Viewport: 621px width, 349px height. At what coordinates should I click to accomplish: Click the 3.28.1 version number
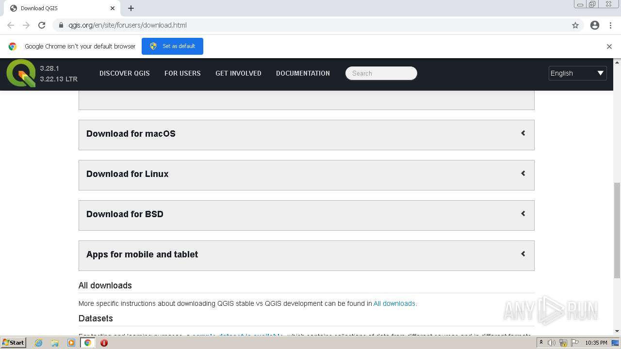49,68
